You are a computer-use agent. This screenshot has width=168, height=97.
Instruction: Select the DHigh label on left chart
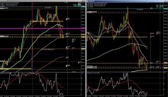(x=74, y=39)
